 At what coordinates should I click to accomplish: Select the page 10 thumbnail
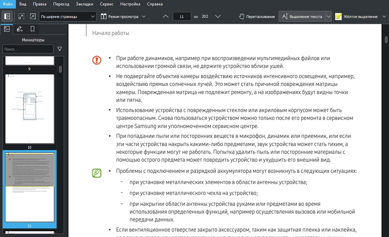29,109
